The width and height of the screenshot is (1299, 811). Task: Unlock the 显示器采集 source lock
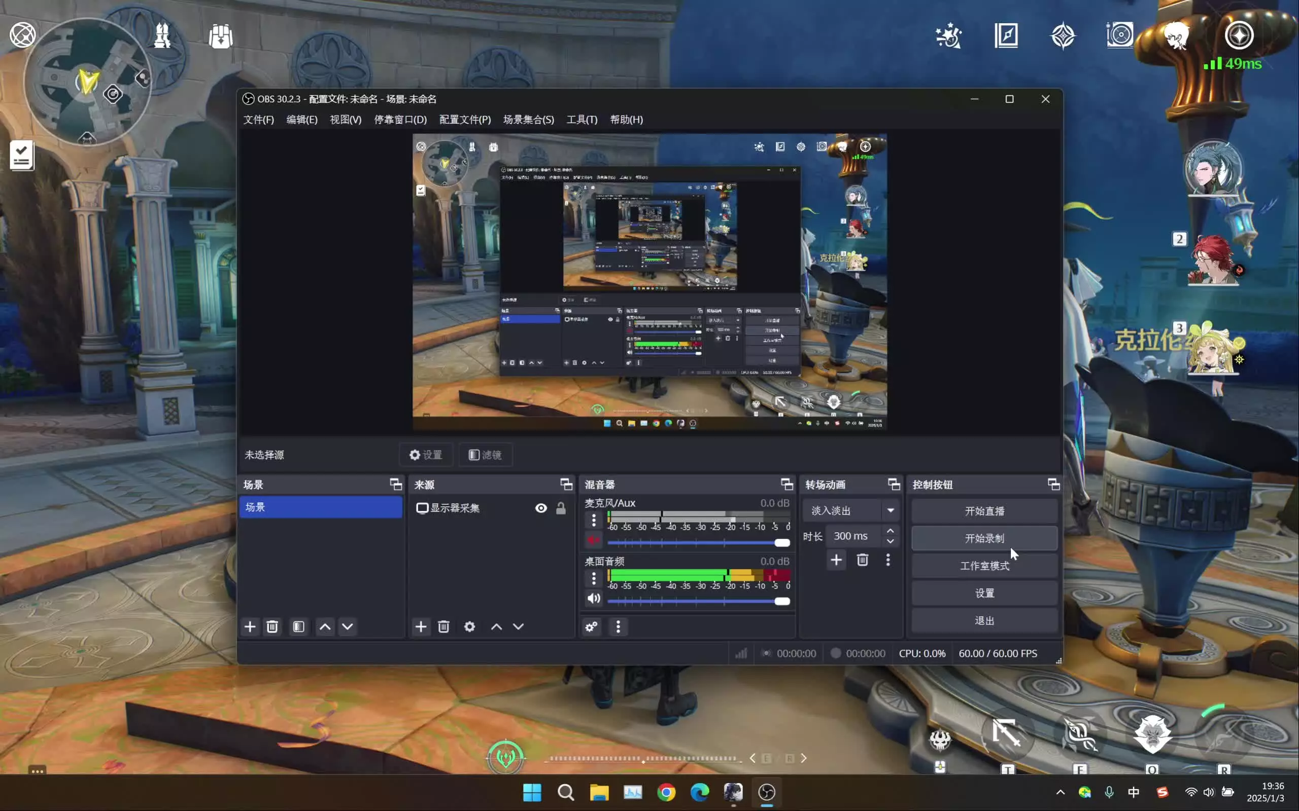[560, 508]
